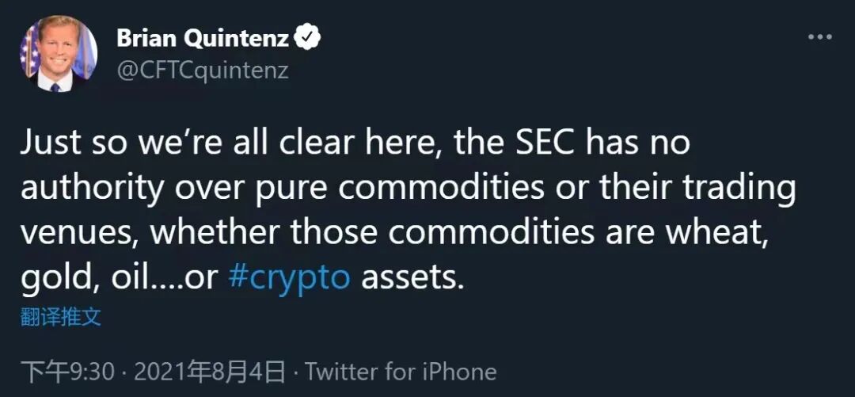855x397 pixels.
Task: Click the display name Brian Quintenz
Action: [x=203, y=37]
